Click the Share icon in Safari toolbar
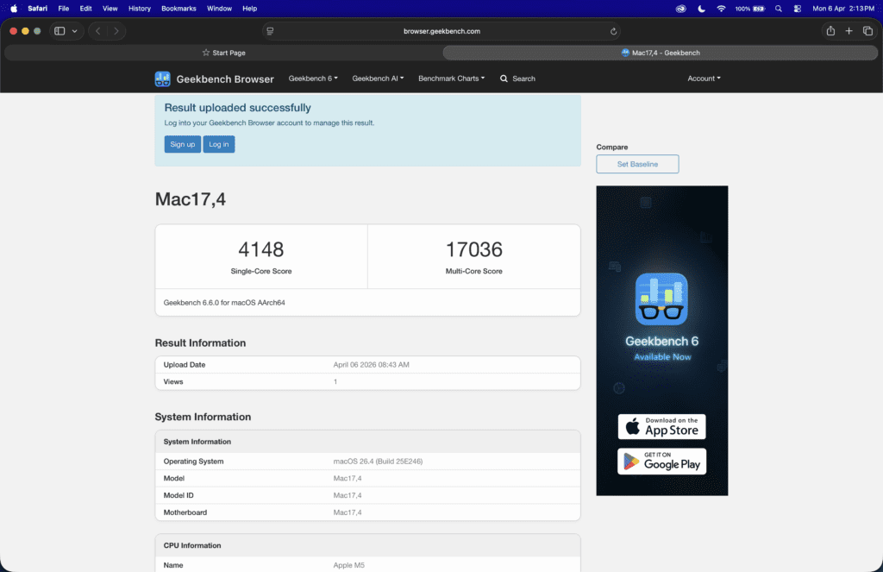The width and height of the screenshot is (883, 572). coord(830,31)
